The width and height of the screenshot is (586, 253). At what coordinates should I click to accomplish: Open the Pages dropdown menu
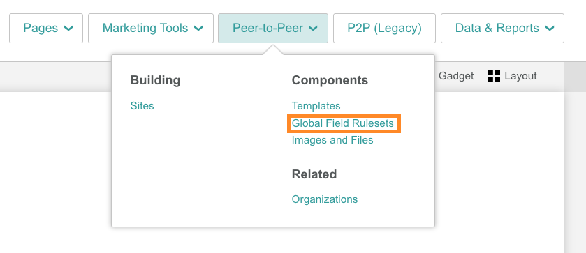46,29
